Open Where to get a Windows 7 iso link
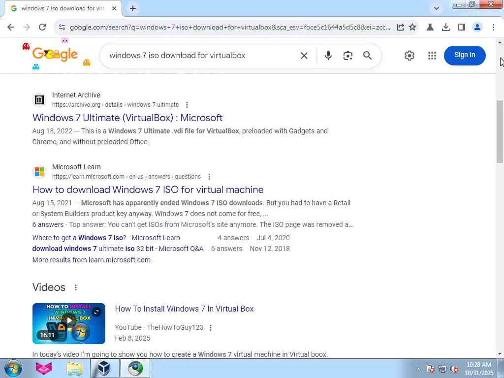The height and width of the screenshot is (378, 504). coord(106,238)
